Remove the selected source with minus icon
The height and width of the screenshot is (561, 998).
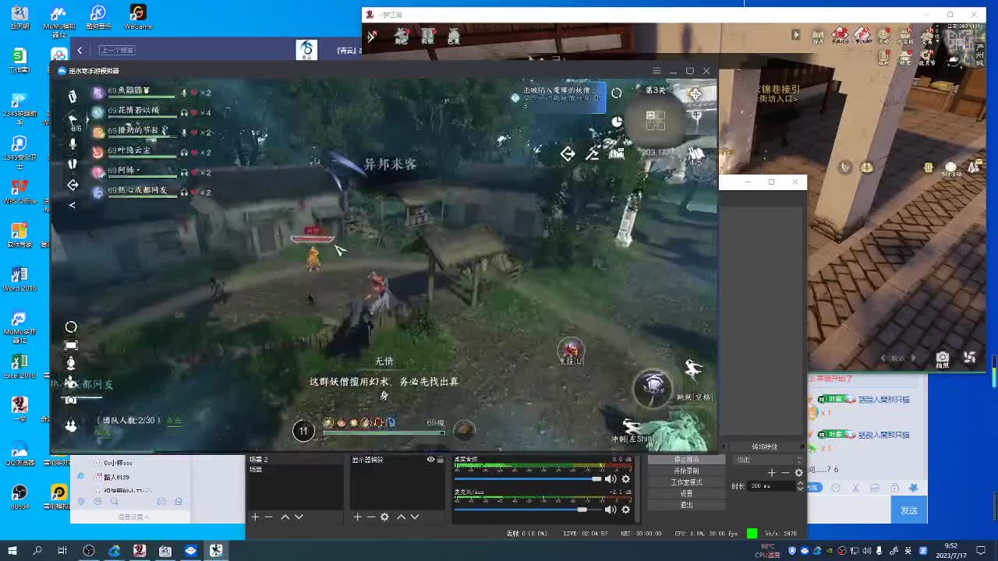371,517
